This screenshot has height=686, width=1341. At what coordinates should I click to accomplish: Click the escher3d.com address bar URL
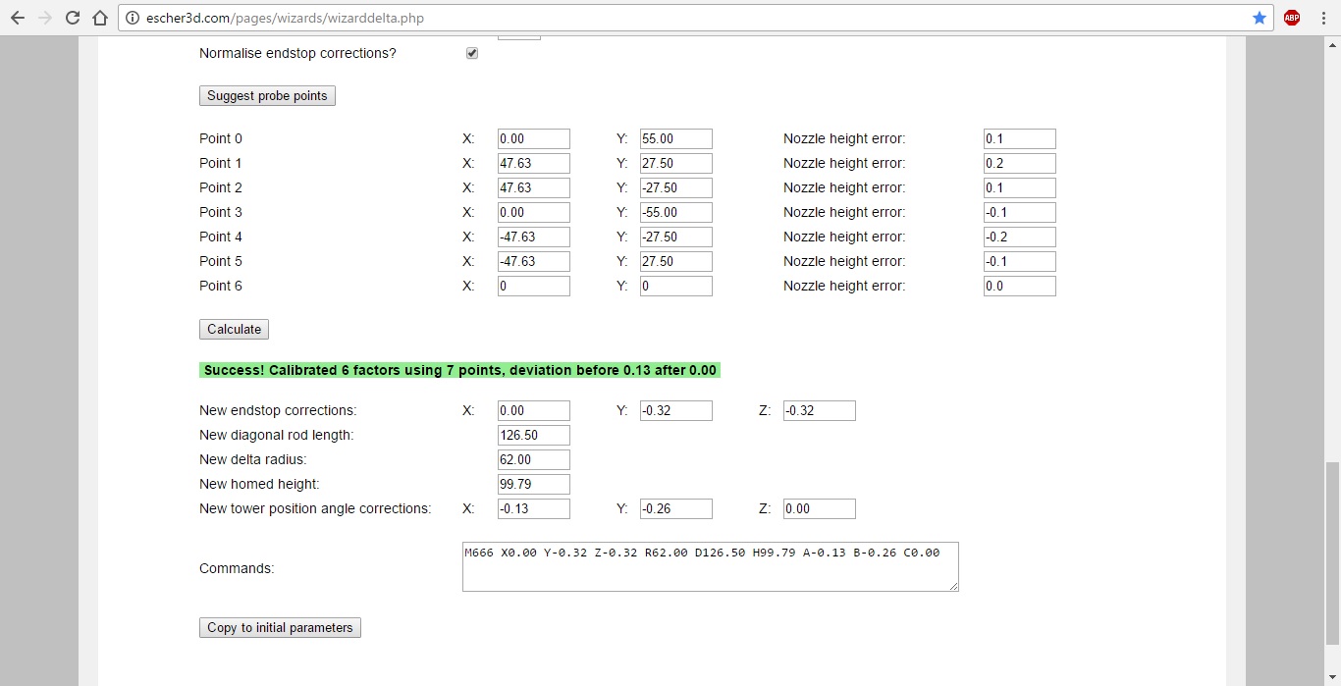point(285,18)
